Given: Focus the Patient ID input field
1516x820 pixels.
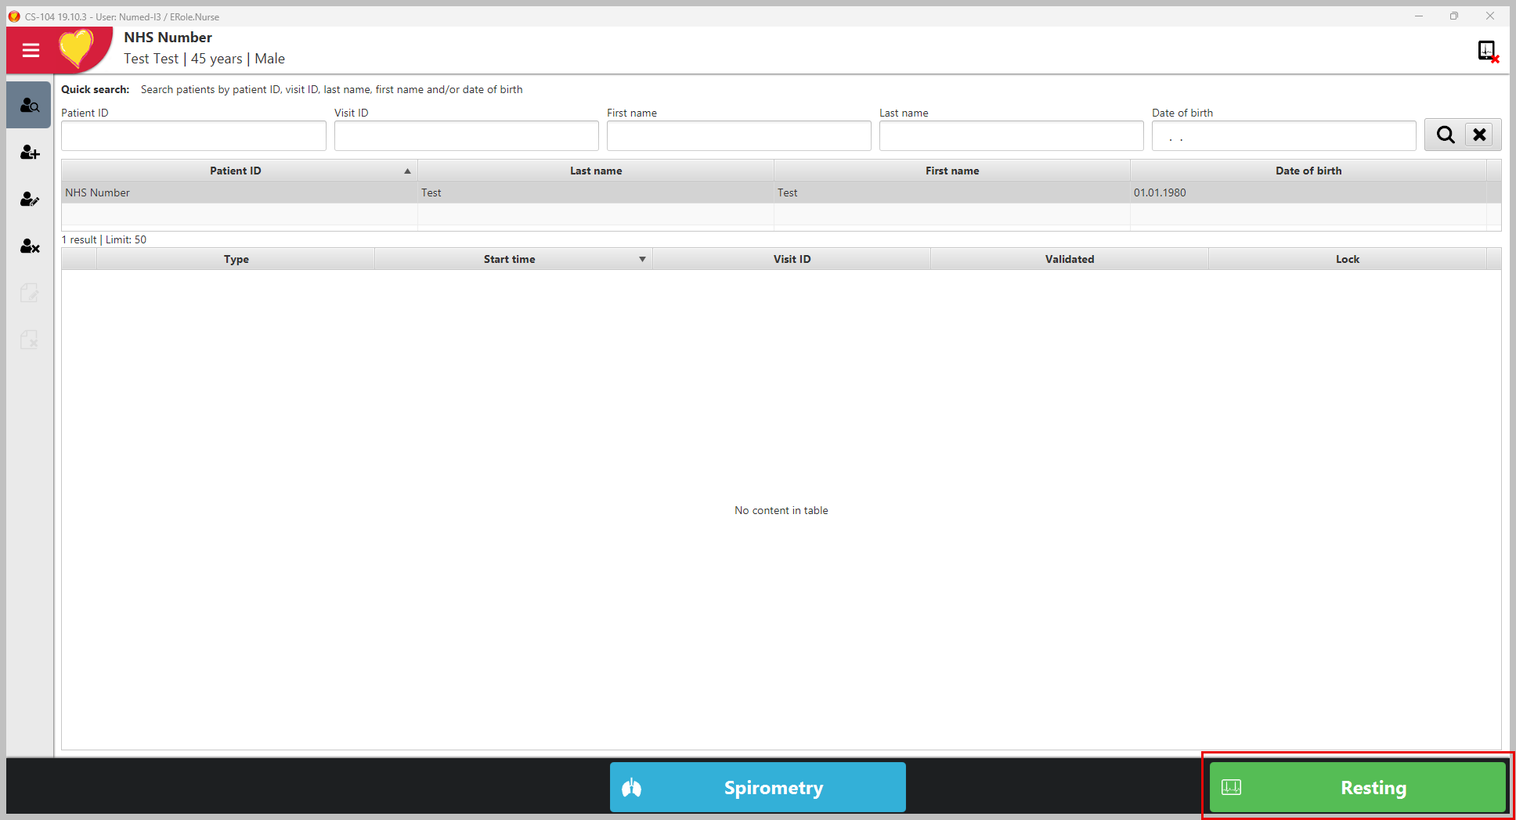Looking at the screenshot, I should coord(193,136).
